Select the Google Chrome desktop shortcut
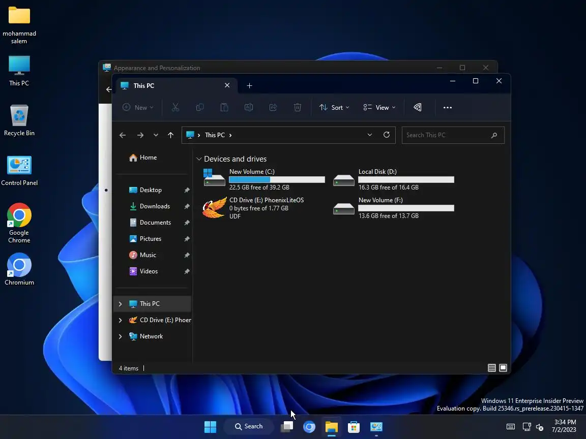The height and width of the screenshot is (439, 586). [19, 223]
